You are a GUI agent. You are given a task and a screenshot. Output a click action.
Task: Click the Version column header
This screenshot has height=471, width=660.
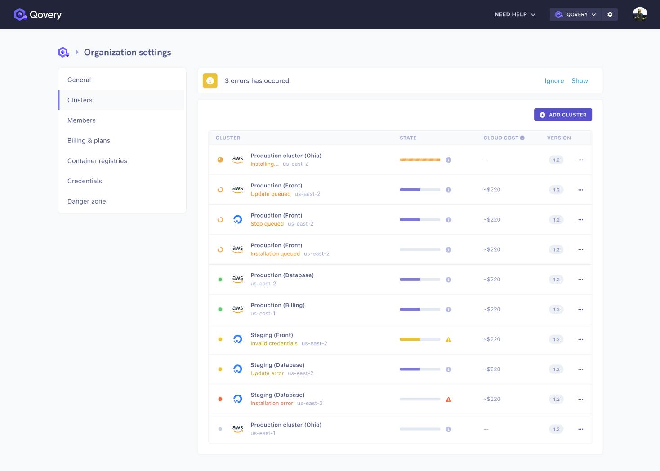[x=559, y=138]
